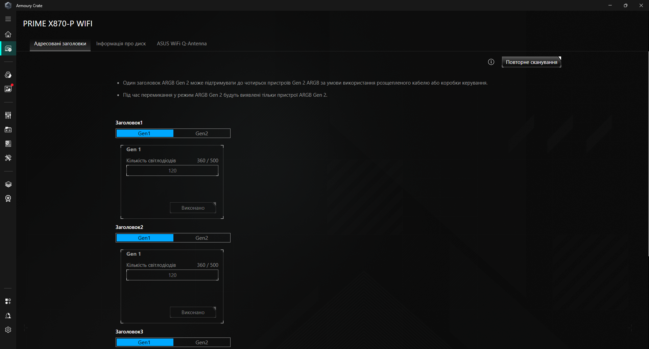This screenshot has width=649, height=349.
Task: Open the picture icon with red dot
Action: tap(8, 89)
